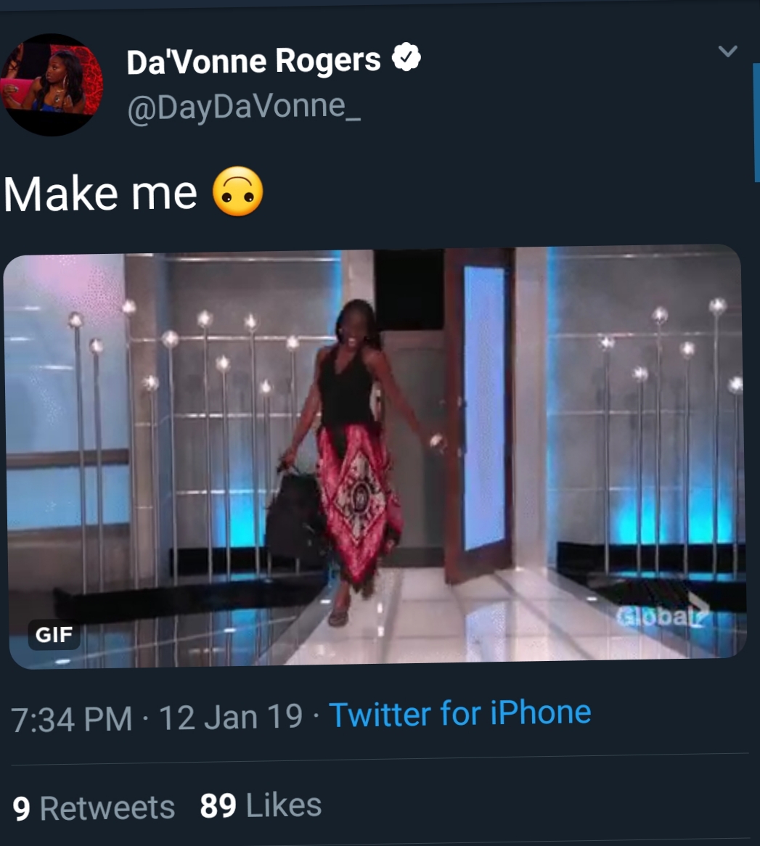Click the Global watermark logo on GIF
Image resolution: width=760 pixels, height=846 pixels.
[x=662, y=613]
